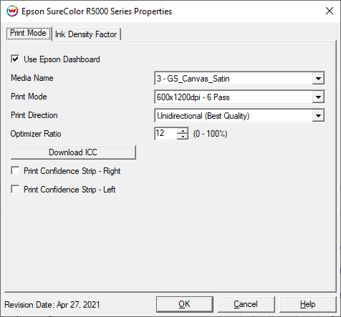Click into the Optimizer Ratio value field

click(x=166, y=134)
